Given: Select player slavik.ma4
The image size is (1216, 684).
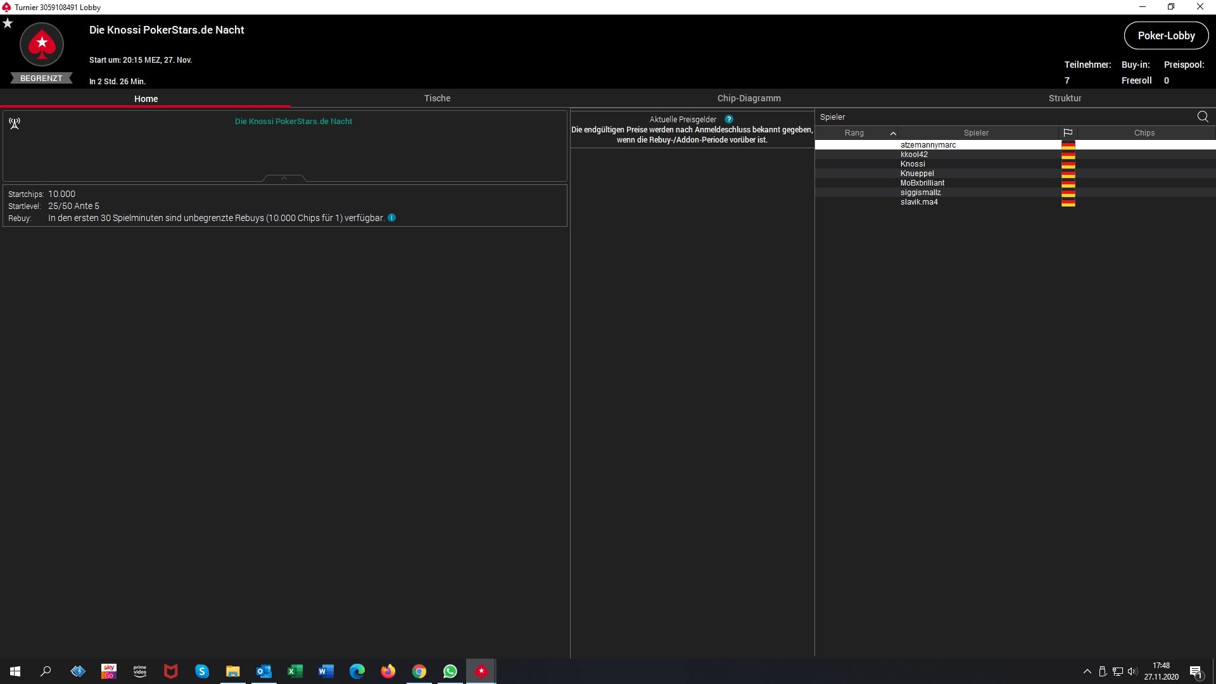Looking at the screenshot, I should coord(1015,202).
